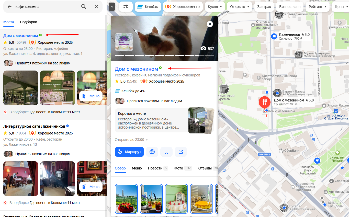
Task: Open the Новости tab
Action: pos(158,168)
